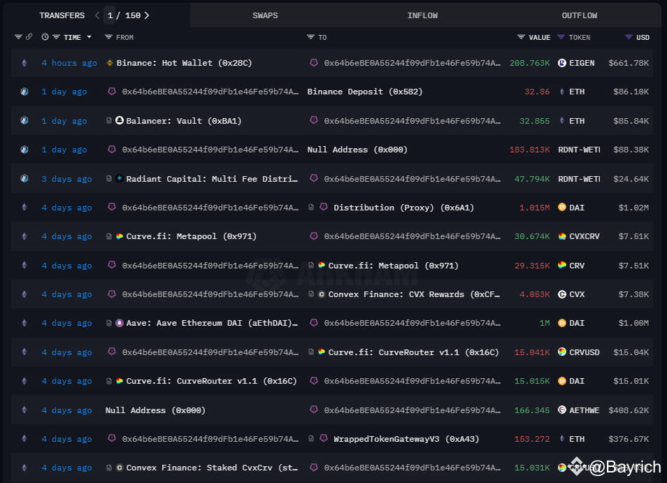Screen dimensions: 667x483
Task: Click the 1.015M DAI value
Action: 535,208
